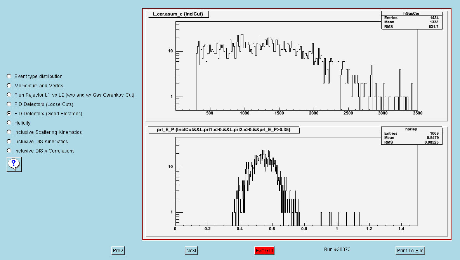Click Print To File button

coord(410,251)
